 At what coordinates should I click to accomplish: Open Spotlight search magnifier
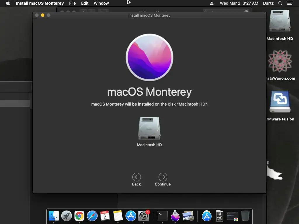pyautogui.click(x=280, y=3)
